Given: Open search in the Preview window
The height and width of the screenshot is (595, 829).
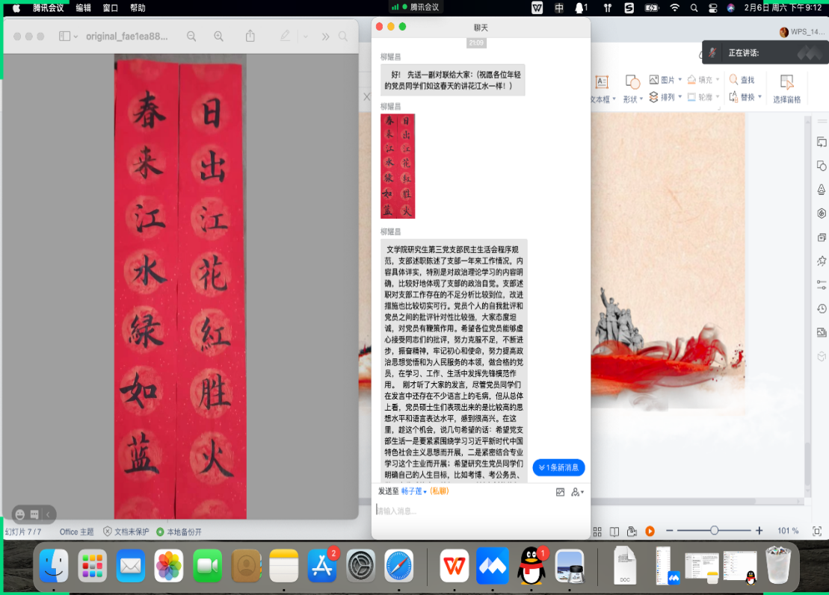Looking at the screenshot, I should (x=343, y=37).
